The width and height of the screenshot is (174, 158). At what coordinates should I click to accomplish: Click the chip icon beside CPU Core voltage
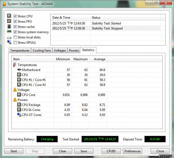click(19, 95)
